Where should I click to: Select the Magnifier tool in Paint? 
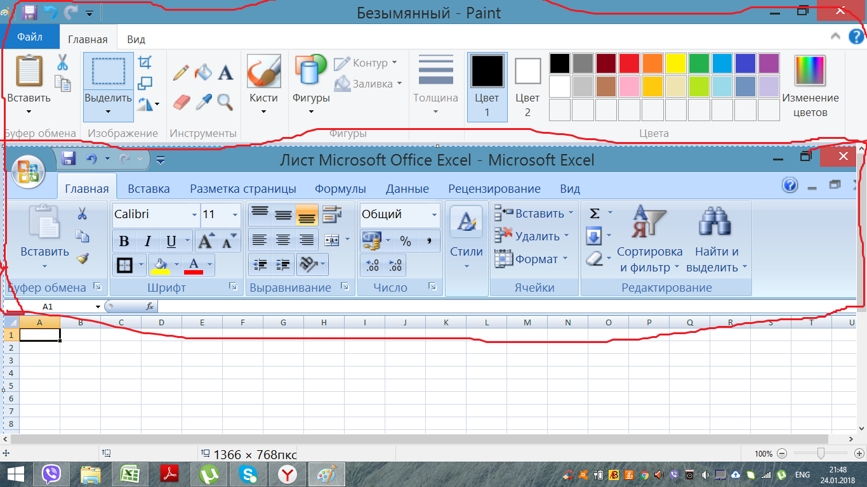[x=225, y=101]
